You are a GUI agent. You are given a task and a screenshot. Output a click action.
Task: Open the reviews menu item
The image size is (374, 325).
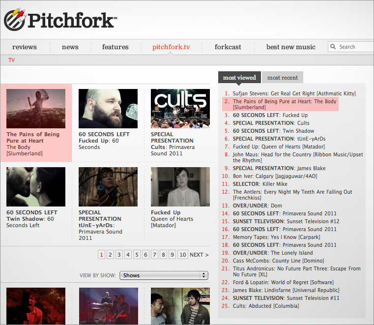[25, 47]
